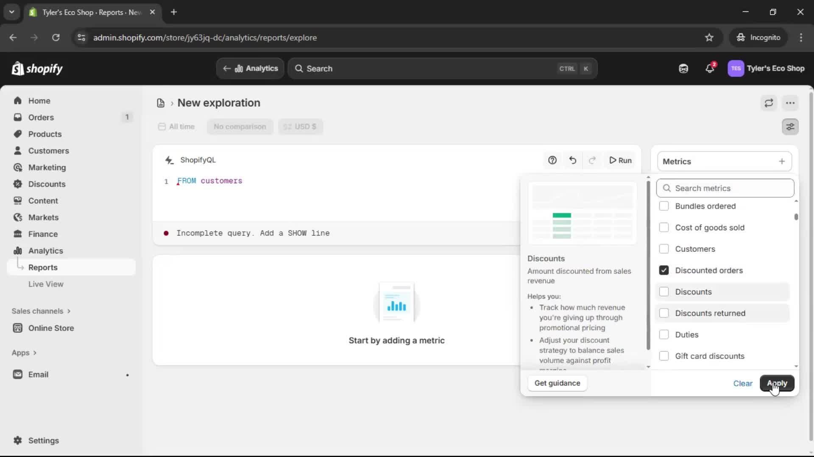Viewport: 814px width, 457px height.
Task: Refresh the exploration report data
Action: coord(769,103)
